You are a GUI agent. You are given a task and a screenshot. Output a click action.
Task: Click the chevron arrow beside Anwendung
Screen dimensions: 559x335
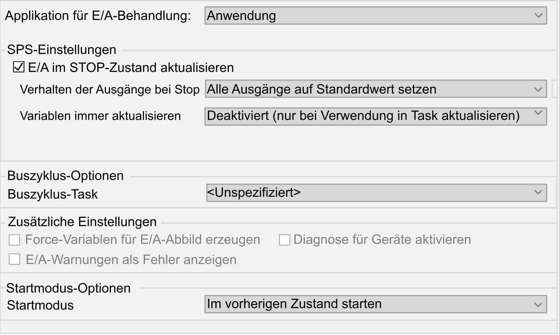[539, 16]
